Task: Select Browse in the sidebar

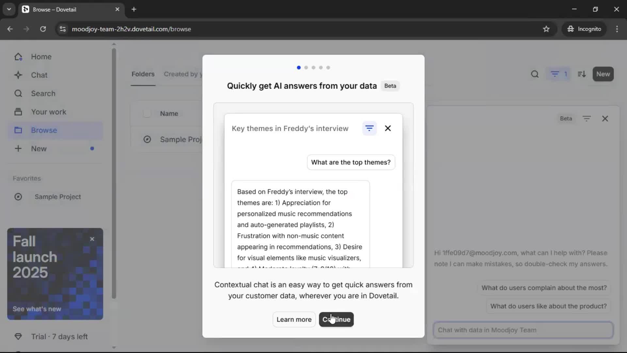Action: tap(44, 130)
